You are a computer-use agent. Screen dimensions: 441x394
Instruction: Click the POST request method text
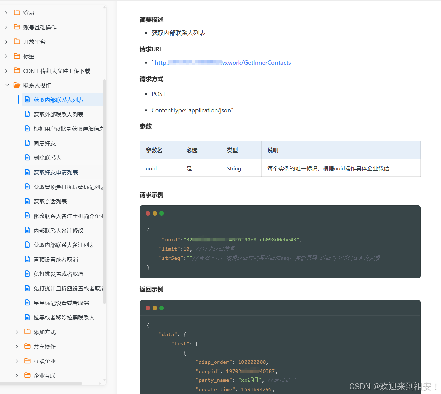click(x=159, y=94)
